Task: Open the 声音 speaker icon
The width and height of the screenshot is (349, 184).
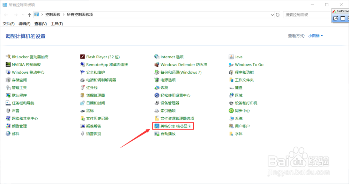Action: point(8,111)
